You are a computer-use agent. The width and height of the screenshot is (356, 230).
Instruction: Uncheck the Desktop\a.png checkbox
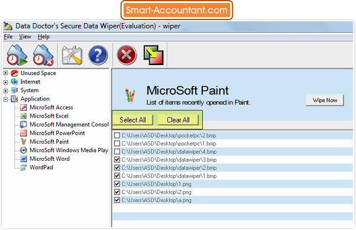pyautogui.click(x=117, y=200)
